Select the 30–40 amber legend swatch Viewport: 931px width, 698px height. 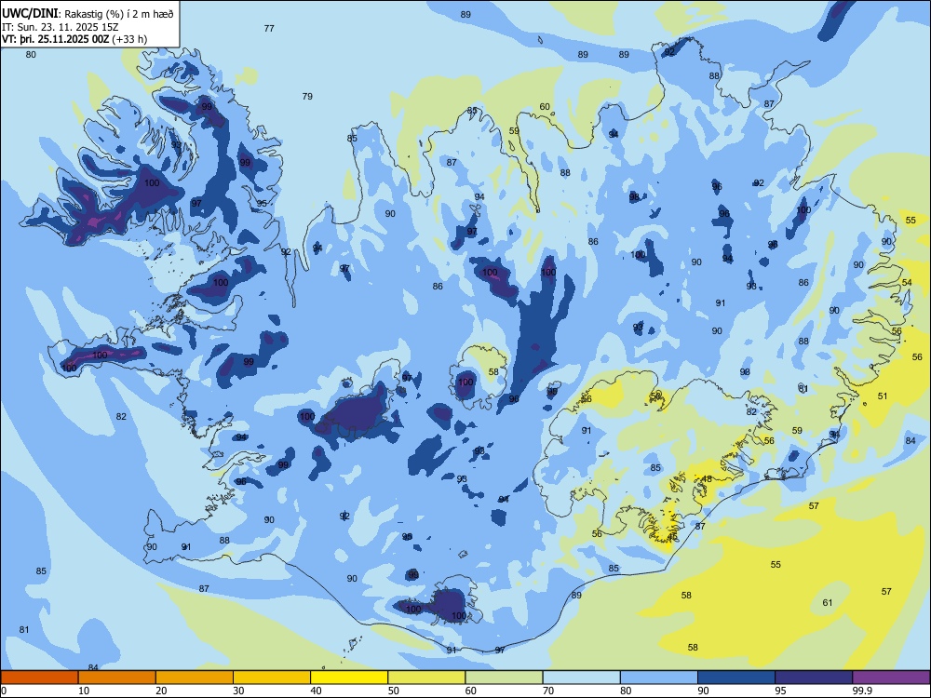[272, 678]
